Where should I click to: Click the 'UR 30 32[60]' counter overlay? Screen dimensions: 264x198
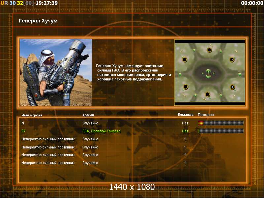click(17, 3)
